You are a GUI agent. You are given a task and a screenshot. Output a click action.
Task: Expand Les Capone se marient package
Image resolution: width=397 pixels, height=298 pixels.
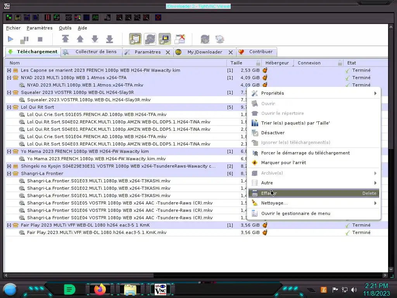click(x=9, y=70)
